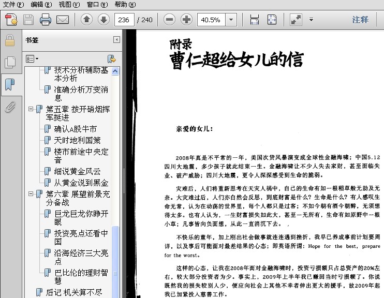This screenshot has height=298, width=384.
Task: Select bookmark 技术分析辅助基本分析
Action: coord(81,74)
